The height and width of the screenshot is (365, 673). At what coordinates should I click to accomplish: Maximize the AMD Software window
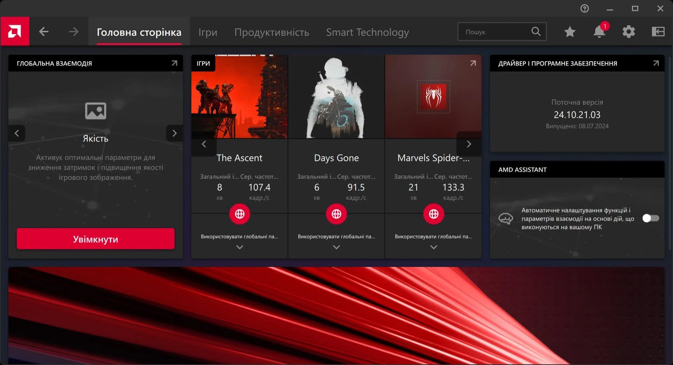(x=635, y=8)
